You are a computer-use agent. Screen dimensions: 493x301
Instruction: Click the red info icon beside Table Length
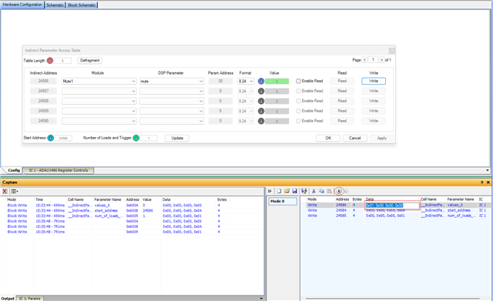(50, 60)
